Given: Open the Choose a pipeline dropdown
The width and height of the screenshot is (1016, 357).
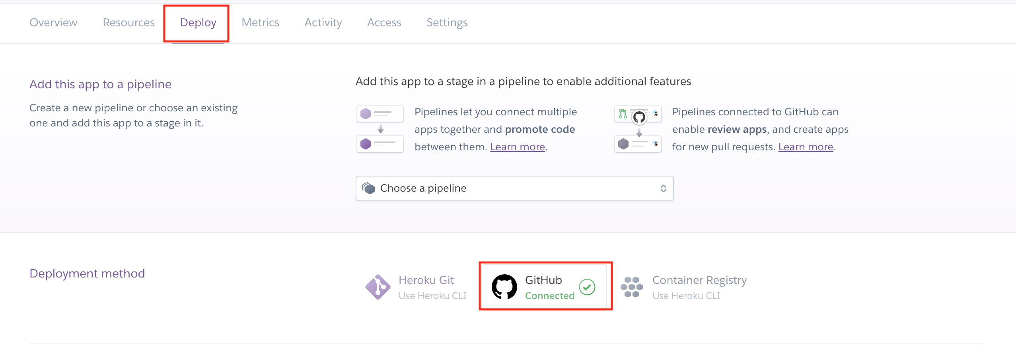Looking at the screenshot, I should [514, 188].
